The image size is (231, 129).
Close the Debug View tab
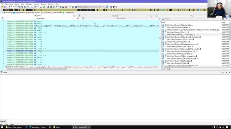[75, 16]
